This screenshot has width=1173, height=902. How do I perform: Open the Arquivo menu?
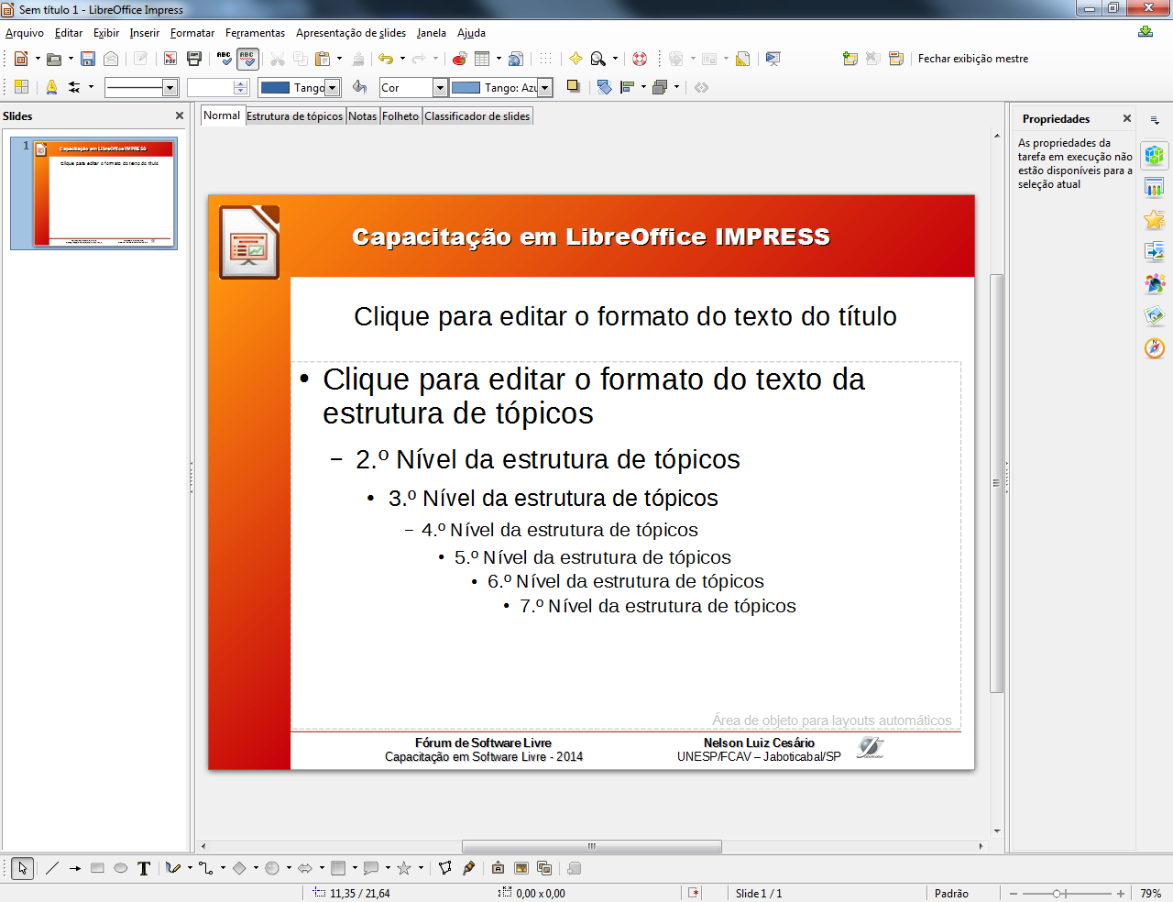pyautogui.click(x=25, y=33)
